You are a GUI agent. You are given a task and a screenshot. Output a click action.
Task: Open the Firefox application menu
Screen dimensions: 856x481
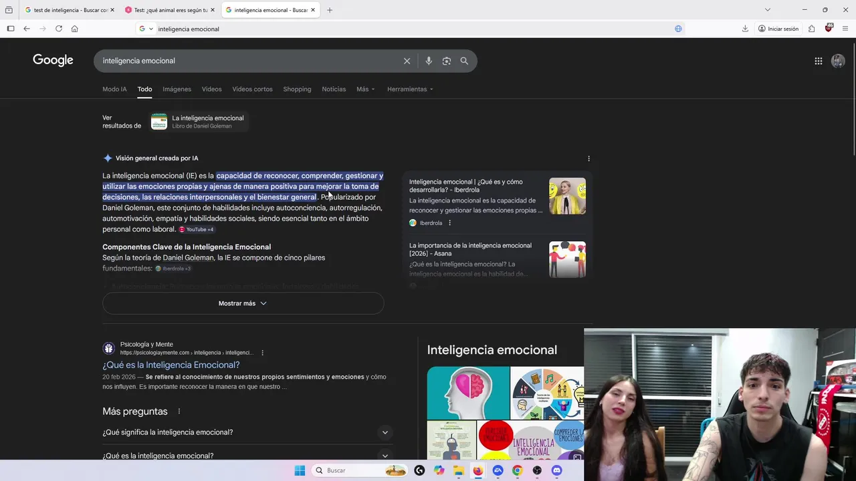point(846,29)
